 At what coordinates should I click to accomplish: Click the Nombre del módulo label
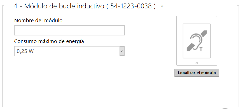coord(38,21)
